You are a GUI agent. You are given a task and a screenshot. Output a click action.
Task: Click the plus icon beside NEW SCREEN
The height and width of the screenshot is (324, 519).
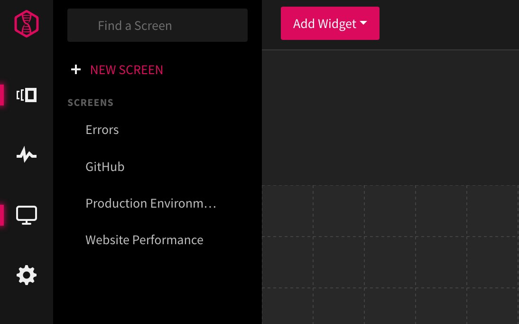pyautogui.click(x=75, y=69)
